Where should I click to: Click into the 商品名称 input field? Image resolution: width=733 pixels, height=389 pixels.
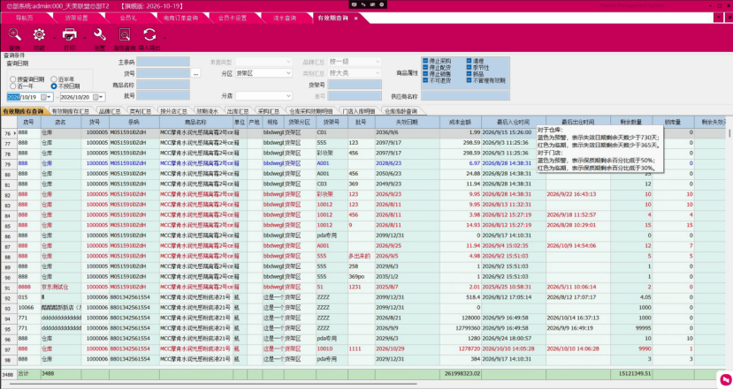tap(164, 85)
